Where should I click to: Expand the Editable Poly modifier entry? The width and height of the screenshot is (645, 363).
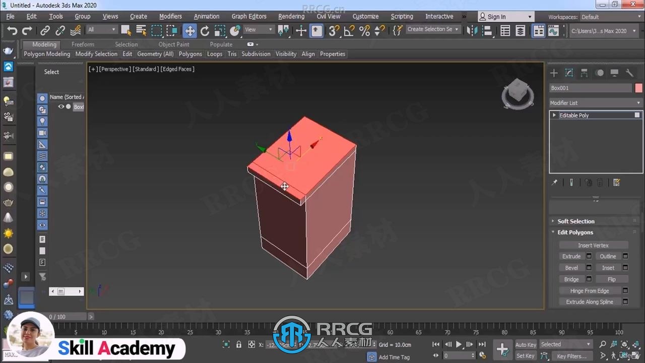click(x=554, y=115)
